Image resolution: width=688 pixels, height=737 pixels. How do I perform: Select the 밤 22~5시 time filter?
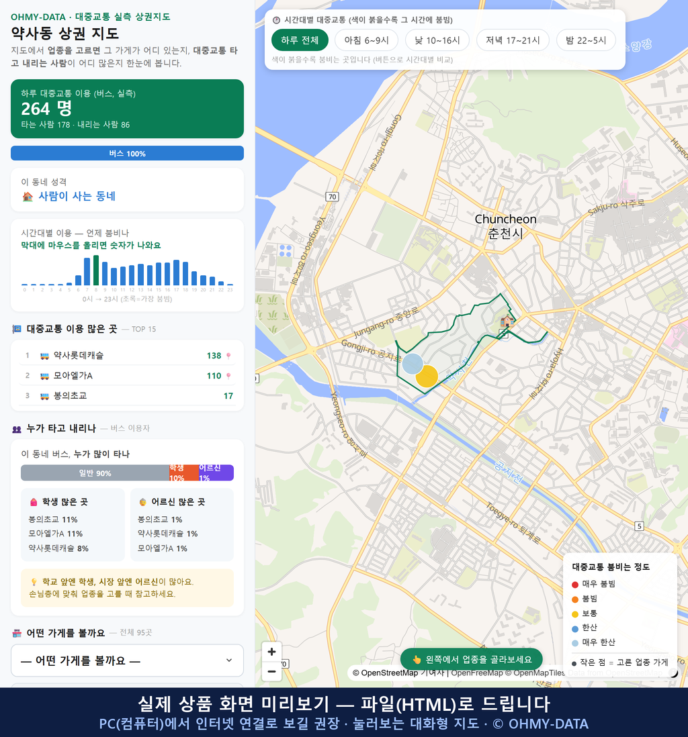click(586, 40)
